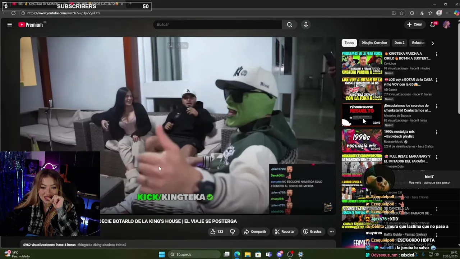Open Windows Start menu
460x259 pixels.
coord(162,254)
